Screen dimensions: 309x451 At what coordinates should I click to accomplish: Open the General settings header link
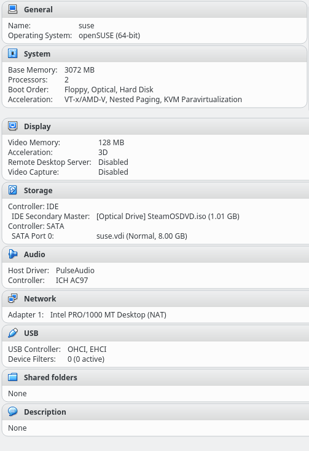coord(38,9)
